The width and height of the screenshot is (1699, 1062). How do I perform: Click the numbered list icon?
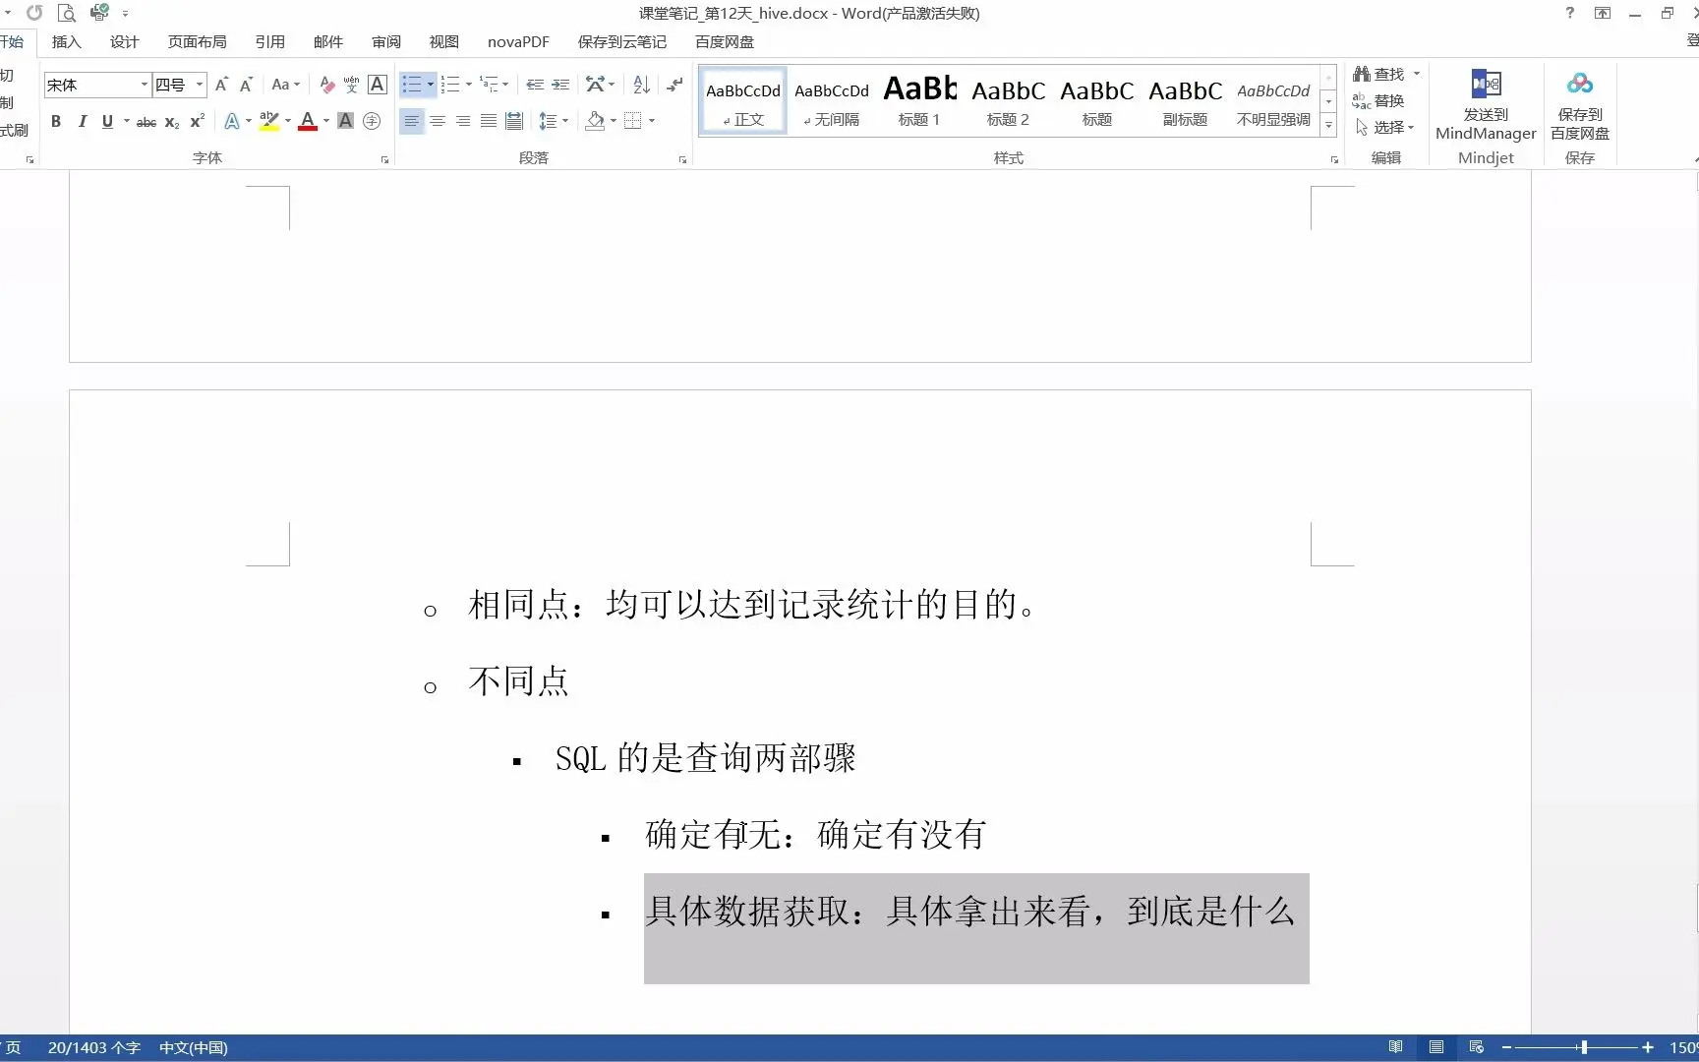point(450,85)
